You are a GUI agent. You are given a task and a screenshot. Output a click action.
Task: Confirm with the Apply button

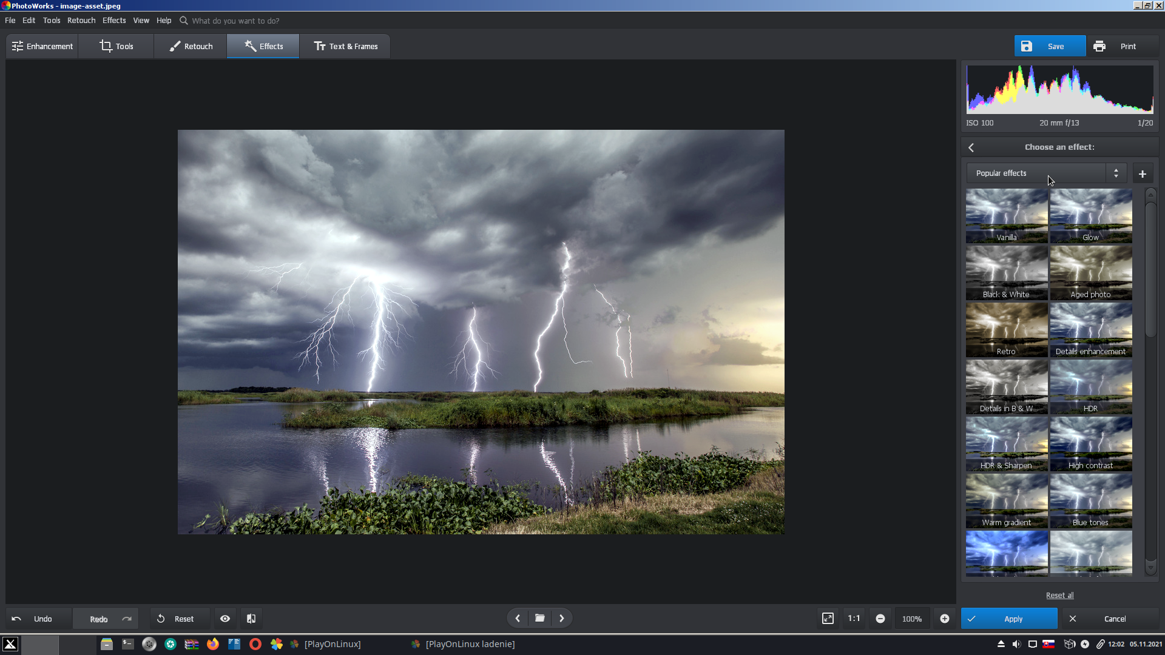pos(1009,619)
